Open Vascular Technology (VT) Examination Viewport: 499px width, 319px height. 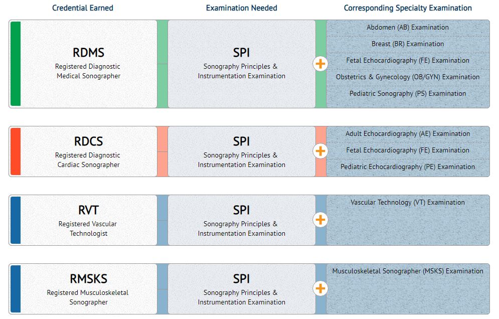tap(408, 203)
